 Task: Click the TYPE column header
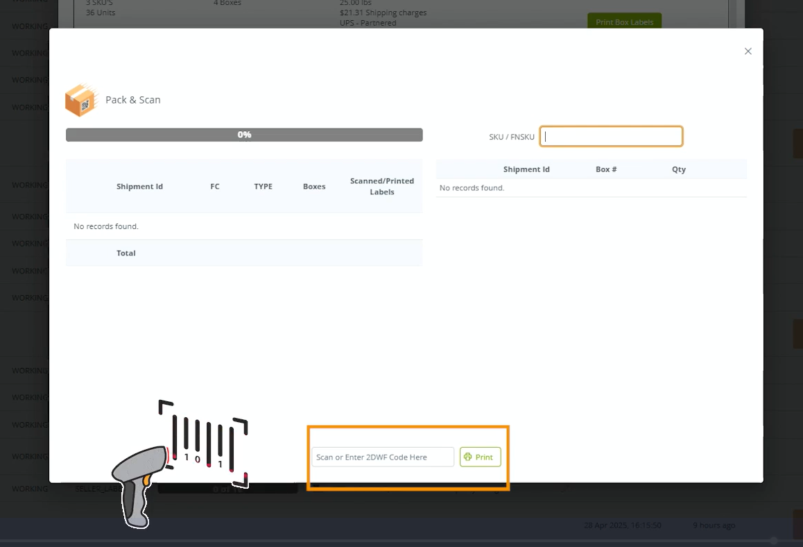[x=263, y=186]
